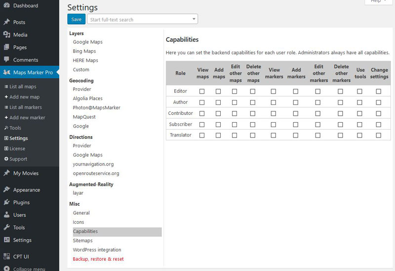Click the blue Save button
Screen dimensions: 395x271
[77, 19]
